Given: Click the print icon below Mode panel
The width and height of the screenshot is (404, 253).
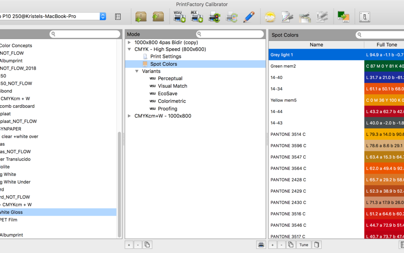Looking at the screenshot, I should (261, 245).
